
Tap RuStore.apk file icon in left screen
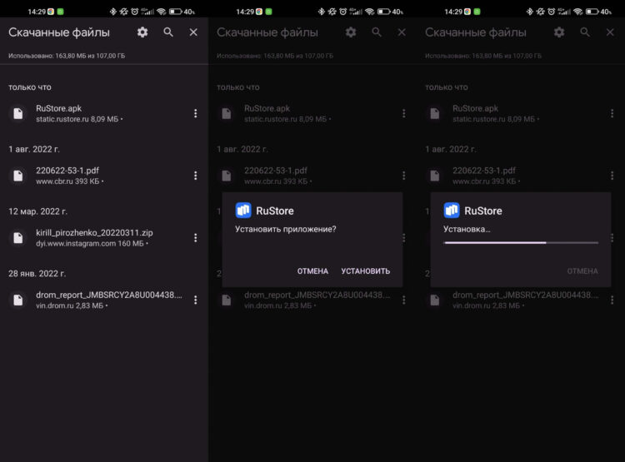point(17,113)
